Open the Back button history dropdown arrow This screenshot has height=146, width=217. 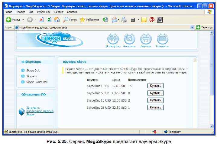[23, 20]
